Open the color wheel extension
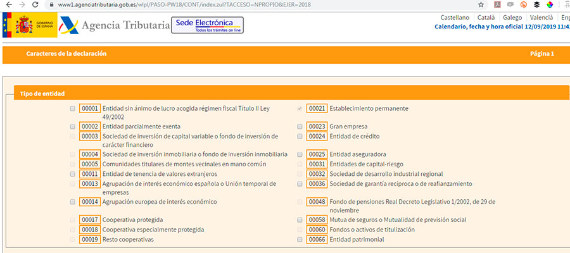This screenshot has width=570, height=253. (x=549, y=5)
